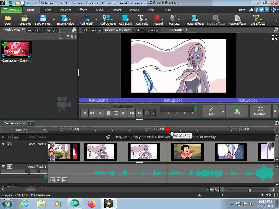
Task: Collapse Video Track 1 with triangle
Action: [3, 144]
